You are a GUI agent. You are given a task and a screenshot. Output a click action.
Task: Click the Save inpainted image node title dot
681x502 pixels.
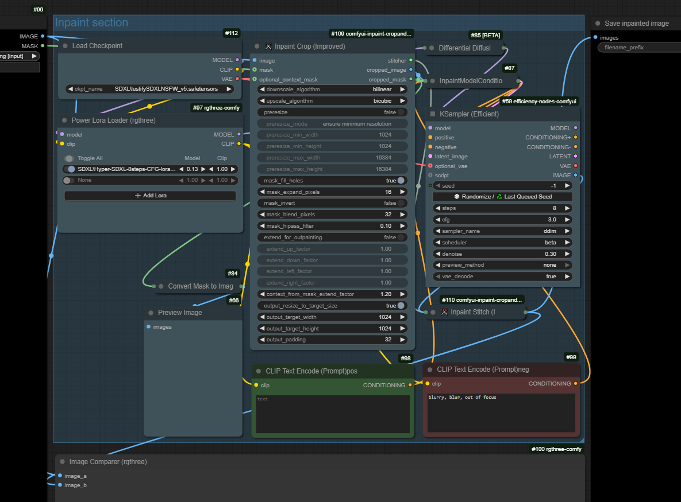pyautogui.click(x=598, y=24)
